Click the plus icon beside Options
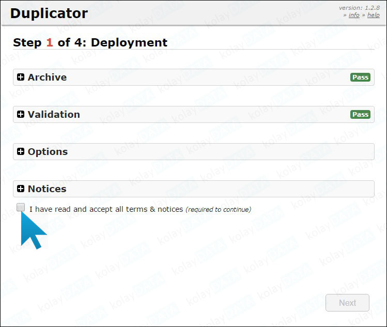Image resolution: width=387 pixels, height=327 pixels. (x=21, y=152)
